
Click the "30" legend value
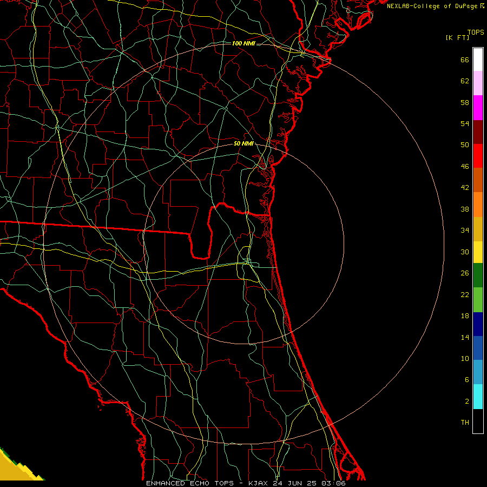click(x=465, y=252)
